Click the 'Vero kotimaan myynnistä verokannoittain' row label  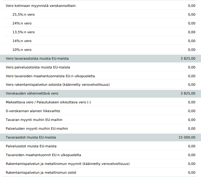[x=41, y=6]
